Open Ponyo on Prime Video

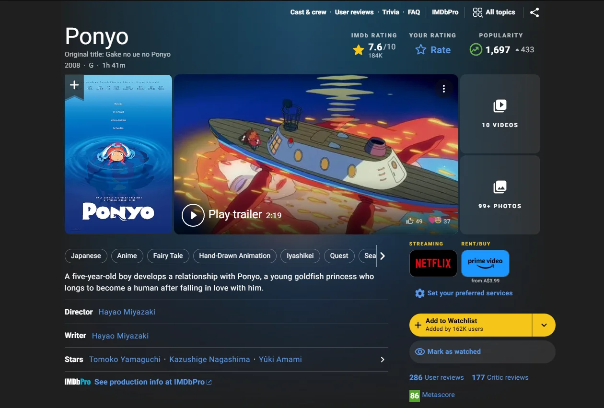[x=485, y=262]
